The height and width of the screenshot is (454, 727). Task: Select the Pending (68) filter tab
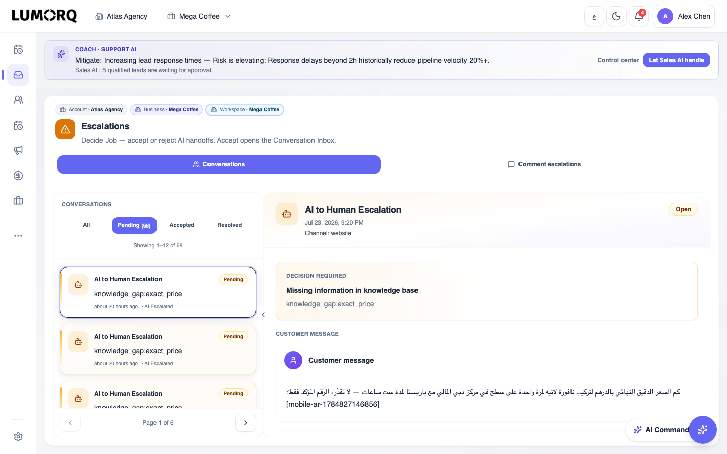(134, 225)
